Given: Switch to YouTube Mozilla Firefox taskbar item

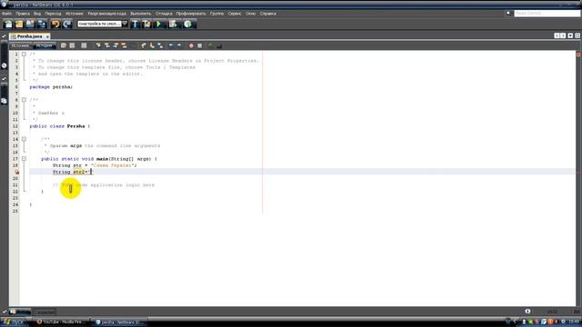Looking at the screenshot, I should pyautogui.click(x=63, y=322).
